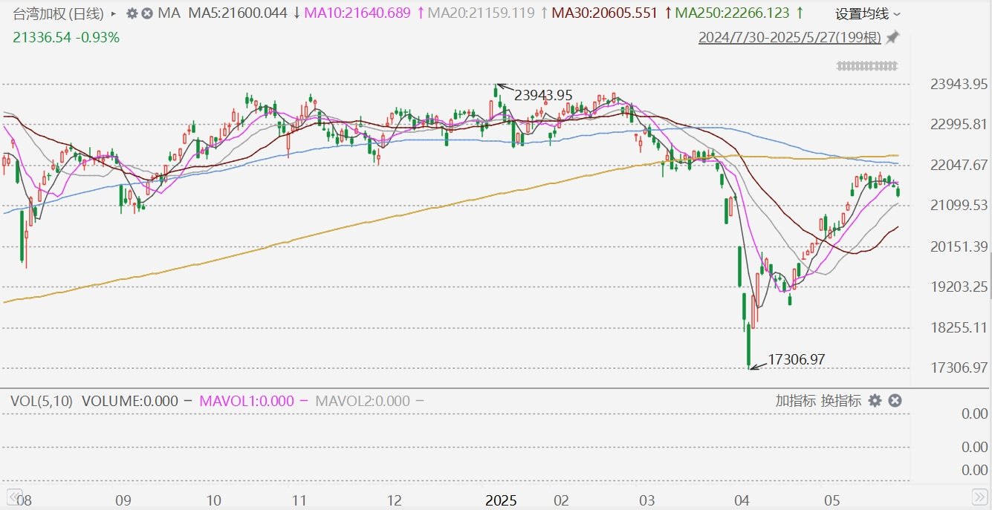Select the MA20 average label
The height and width of the screenshot is (510, 992).
(x=482, y=13)
